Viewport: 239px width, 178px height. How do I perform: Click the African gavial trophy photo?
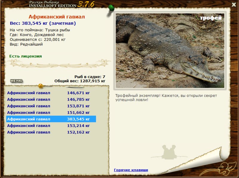(170, 51)
